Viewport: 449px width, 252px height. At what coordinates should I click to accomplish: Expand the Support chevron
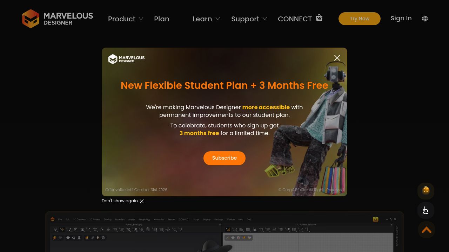pyautogui.click(x=265, y=19)
